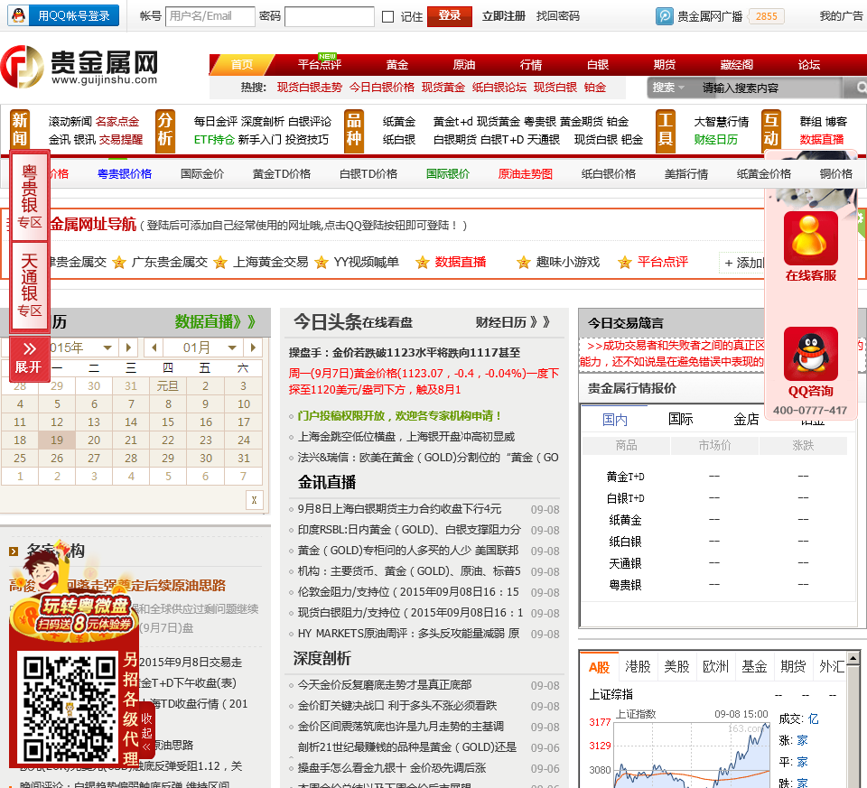Click the star icon beside 广东贵金属交
867x788 pixels.
(x=119, y=263)
